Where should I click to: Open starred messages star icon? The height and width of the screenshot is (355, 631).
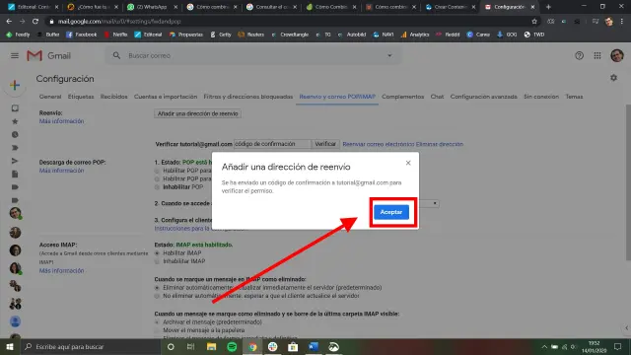tap(15, 121)
